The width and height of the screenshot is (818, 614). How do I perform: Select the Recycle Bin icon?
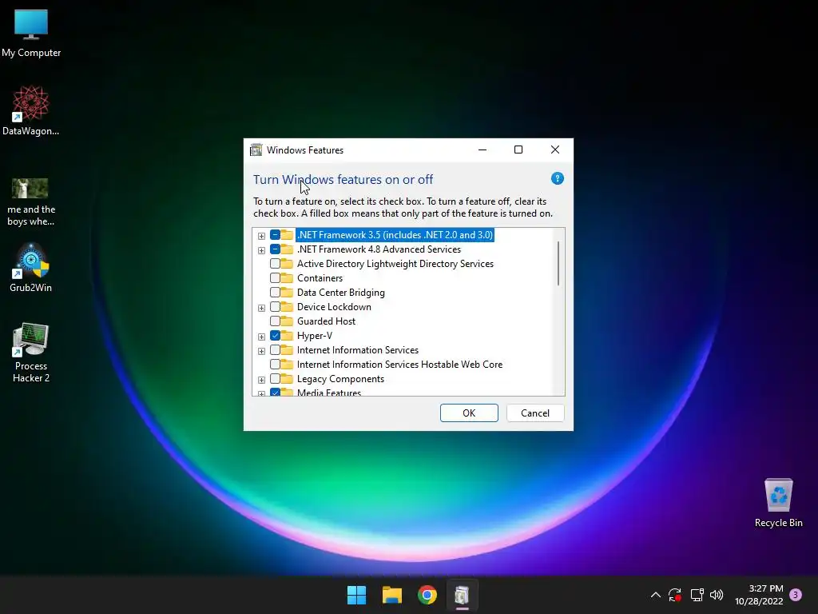tap(778, 503)
